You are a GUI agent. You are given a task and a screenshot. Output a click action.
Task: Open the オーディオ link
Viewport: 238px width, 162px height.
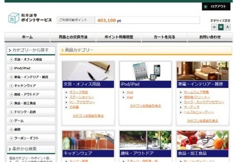click(191, 107)
